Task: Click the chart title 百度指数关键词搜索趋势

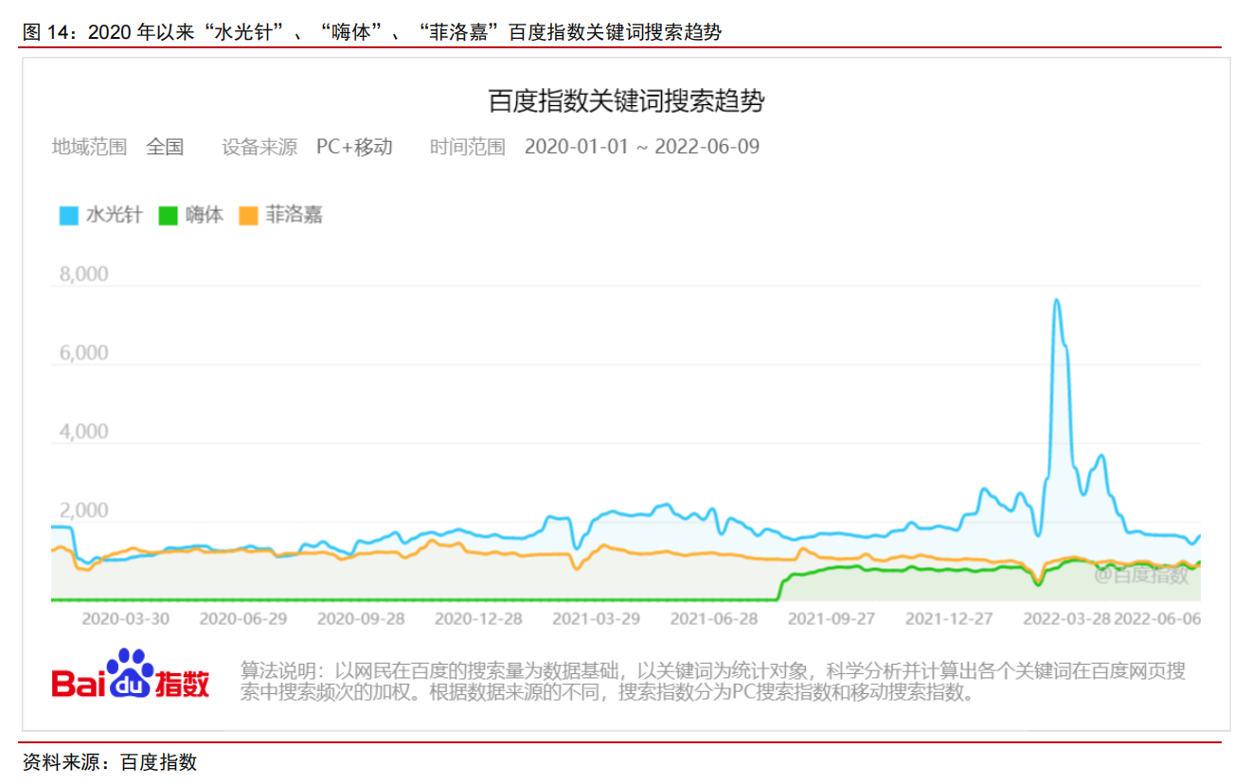Action: tap(625, 101)
